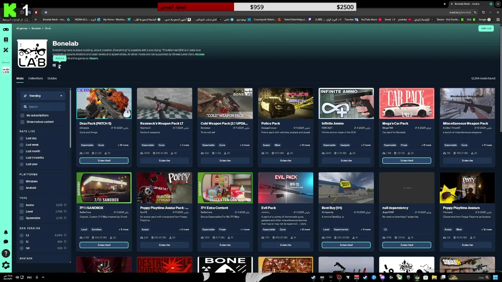Open the Trending sort dropdown

coord(43,96)
